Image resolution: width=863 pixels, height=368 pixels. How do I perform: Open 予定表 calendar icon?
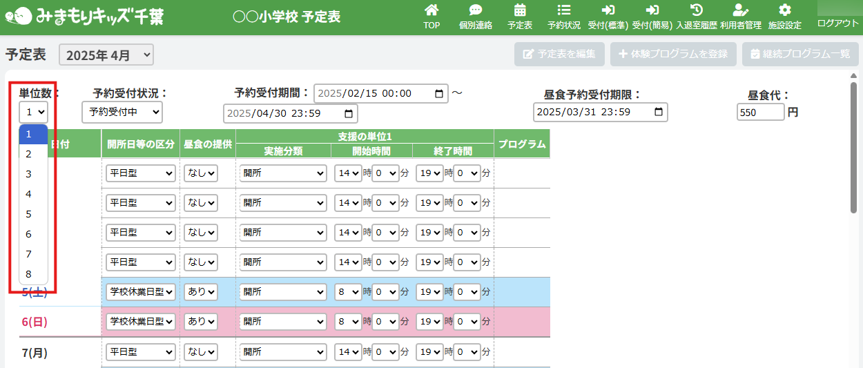click(520, 10)
